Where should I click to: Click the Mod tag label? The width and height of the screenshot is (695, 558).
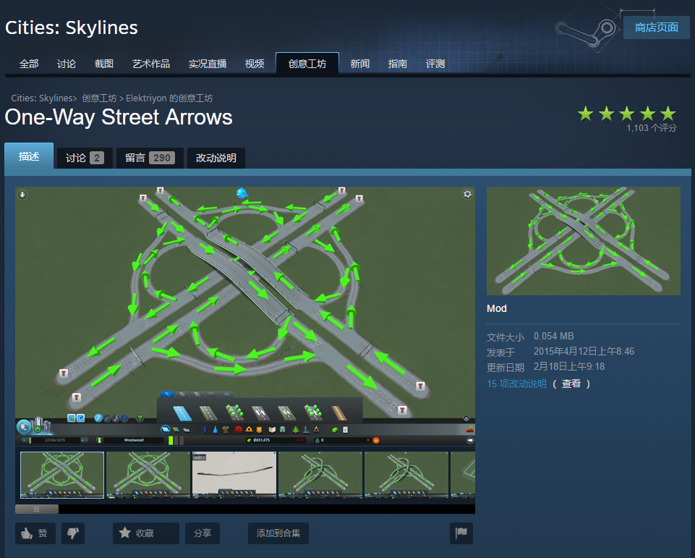point(496,309)
